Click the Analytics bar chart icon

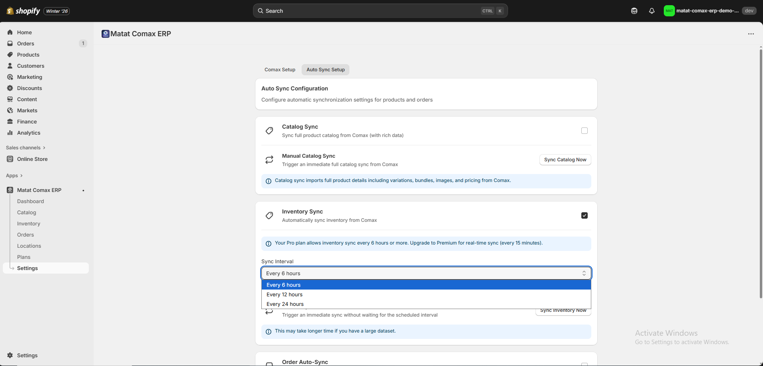click(10, 133)
